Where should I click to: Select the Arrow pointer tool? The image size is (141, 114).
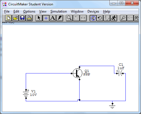39,18
